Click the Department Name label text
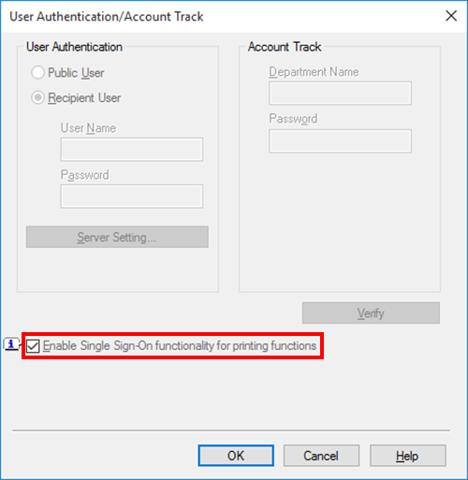The width and height of the screenshot is (468, 480). pos(314,72)
